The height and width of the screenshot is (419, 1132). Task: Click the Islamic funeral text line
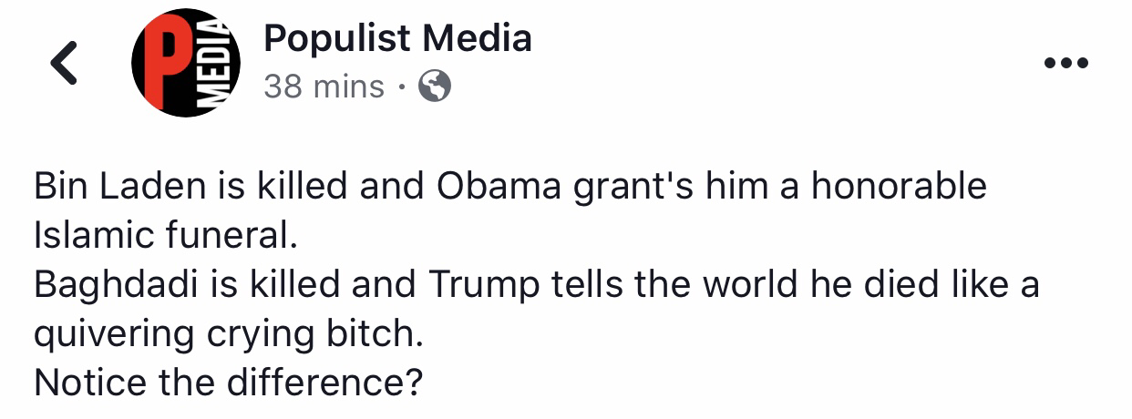pyautogui.click(x=166, y=236)
